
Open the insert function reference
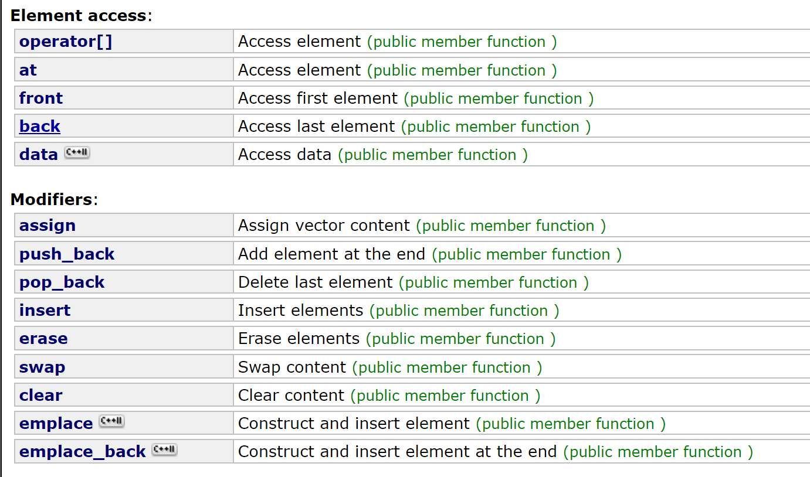[45, 311]
